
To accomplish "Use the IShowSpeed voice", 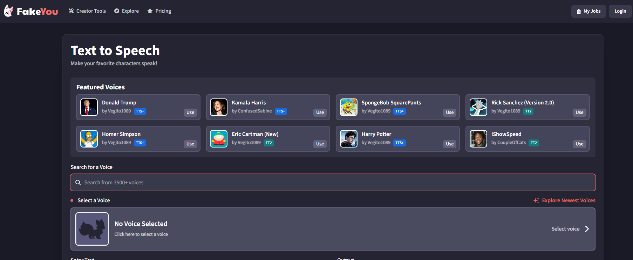I will tap(579, 144).
